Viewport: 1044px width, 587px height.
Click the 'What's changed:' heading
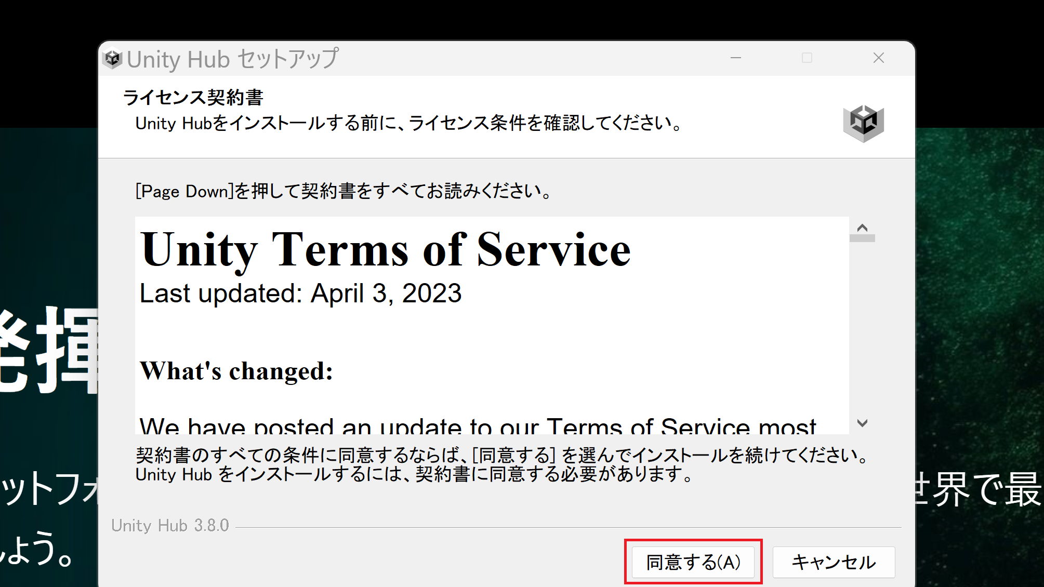point(236,371)
